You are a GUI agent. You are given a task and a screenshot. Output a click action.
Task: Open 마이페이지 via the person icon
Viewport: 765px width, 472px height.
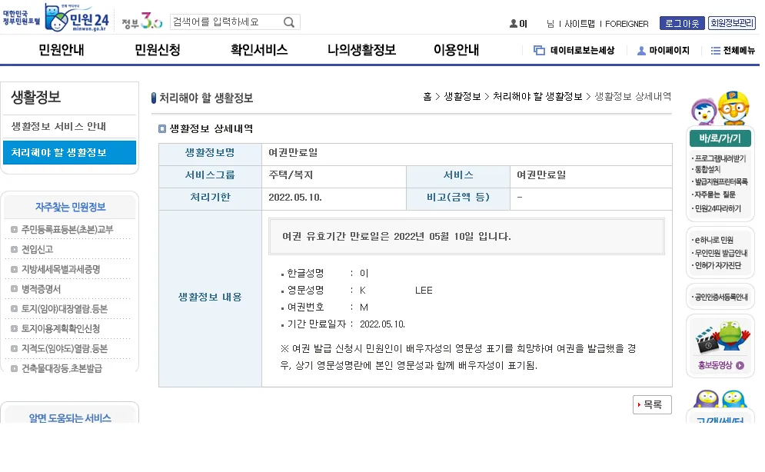pyautogui.click(x=640, y=49)
